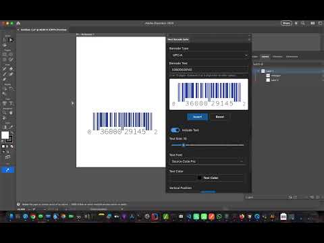Select the Type tool (T)

[11, 103]
